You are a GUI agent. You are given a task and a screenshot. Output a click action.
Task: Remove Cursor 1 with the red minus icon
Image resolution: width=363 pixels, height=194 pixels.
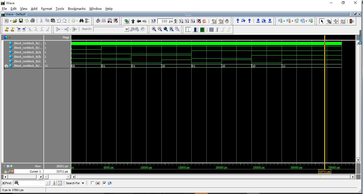12,171
